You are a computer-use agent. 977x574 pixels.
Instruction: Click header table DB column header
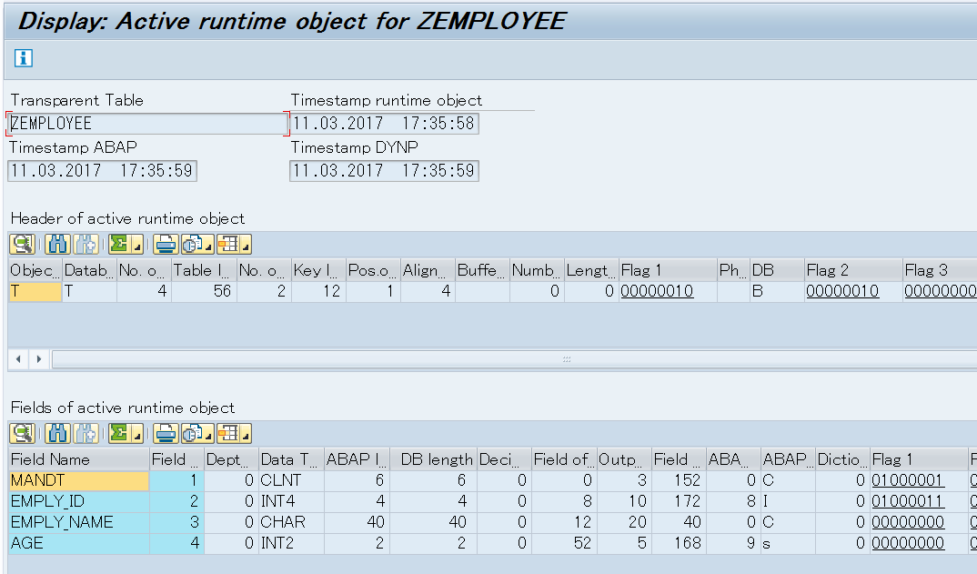point(777,270)
